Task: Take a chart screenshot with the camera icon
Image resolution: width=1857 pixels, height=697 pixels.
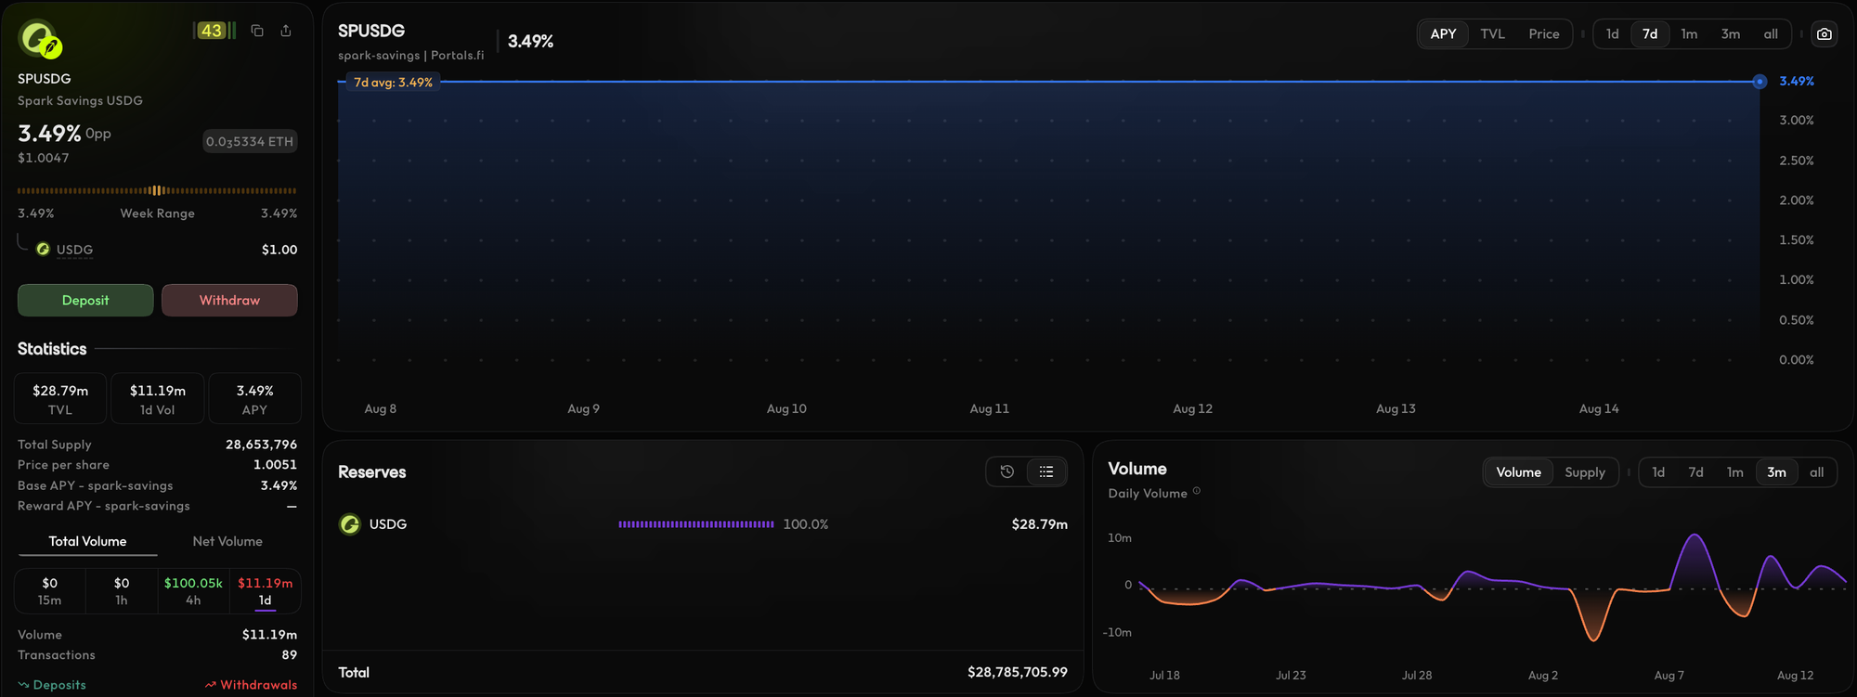Action: (1825, 34)
